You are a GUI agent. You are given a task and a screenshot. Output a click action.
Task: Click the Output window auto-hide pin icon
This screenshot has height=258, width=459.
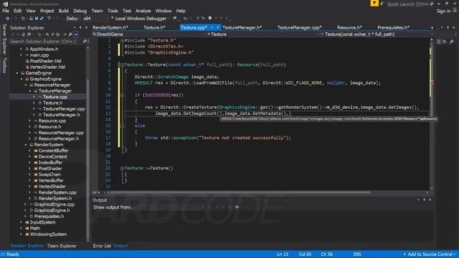[424, 200]
